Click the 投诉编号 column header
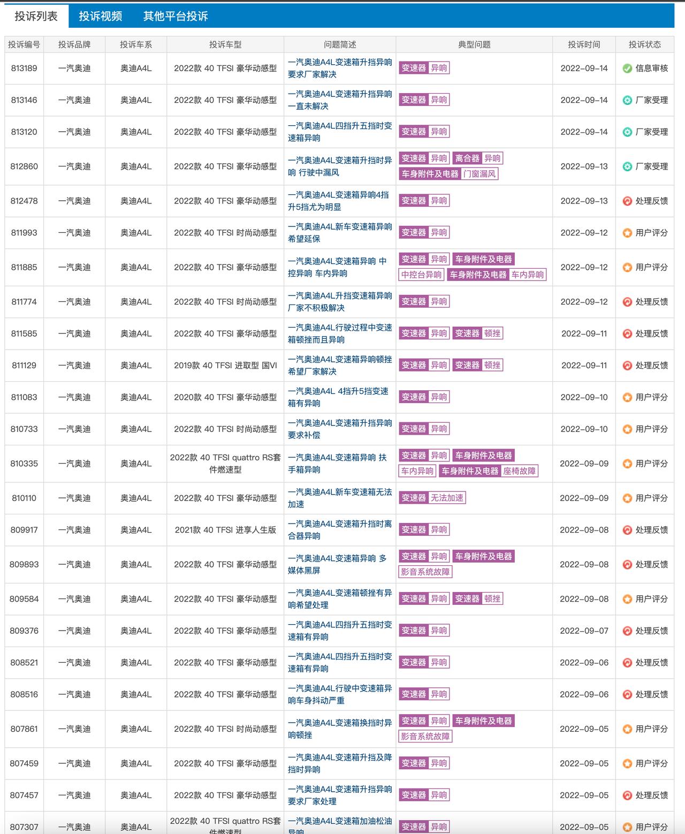685x834 pixels. tap(24, 44)
